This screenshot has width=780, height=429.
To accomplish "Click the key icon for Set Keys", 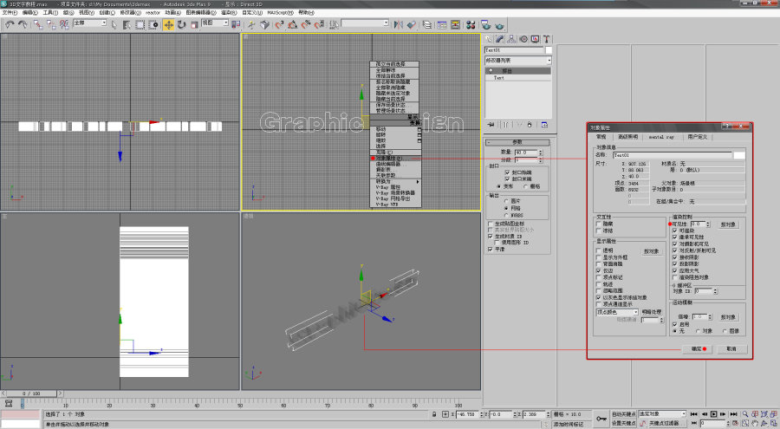I will pyautogui.click(x=602, y=419).
